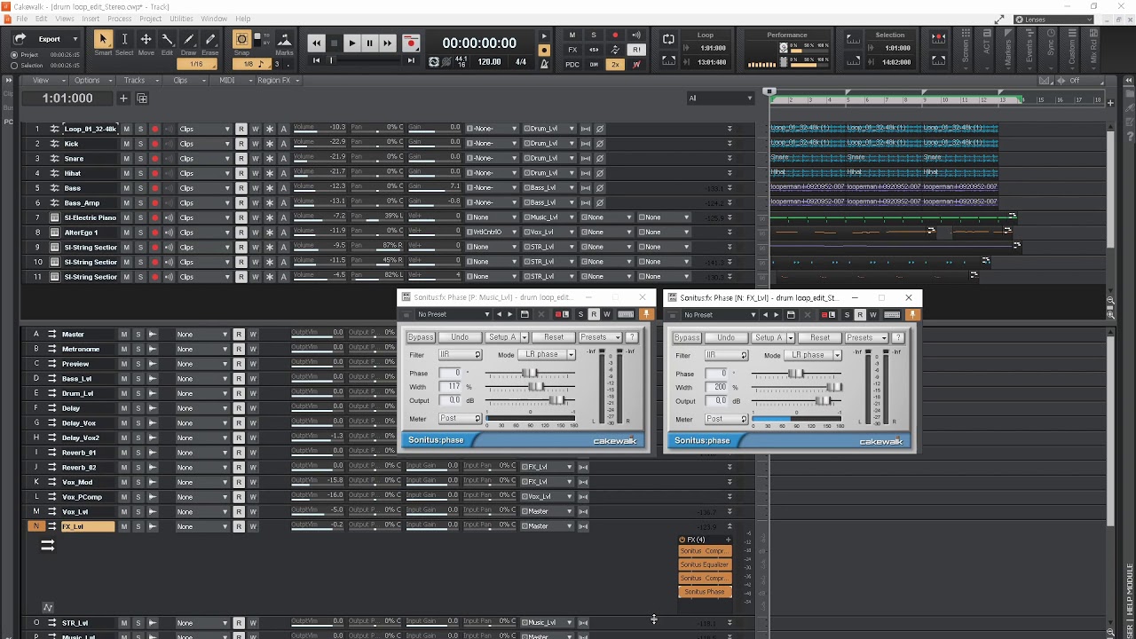Choose the Select tool
Screen dimensions: 1136x639
pyautogui.click(x=124, y=39)
